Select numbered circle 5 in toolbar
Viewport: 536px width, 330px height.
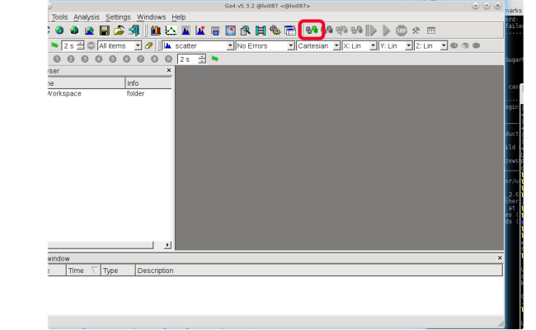coord(113,59)
